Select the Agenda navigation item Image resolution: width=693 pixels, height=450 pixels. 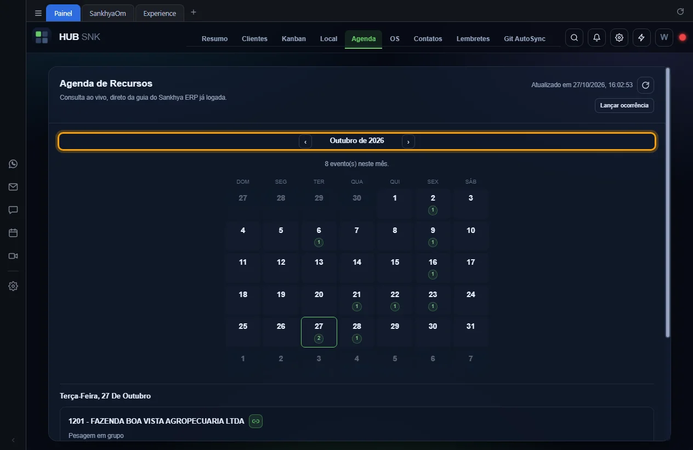tap(363, 39)
